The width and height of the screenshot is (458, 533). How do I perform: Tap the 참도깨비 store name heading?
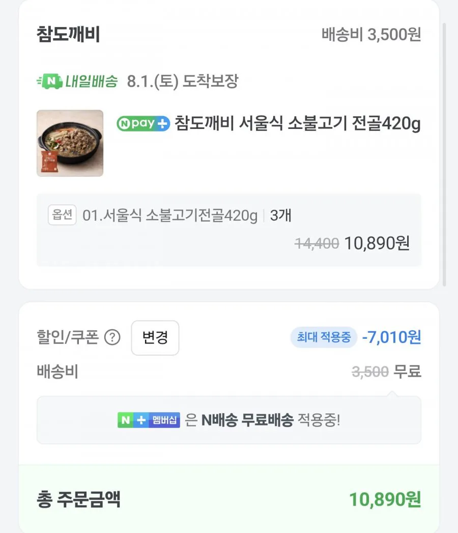pos(68,34)
